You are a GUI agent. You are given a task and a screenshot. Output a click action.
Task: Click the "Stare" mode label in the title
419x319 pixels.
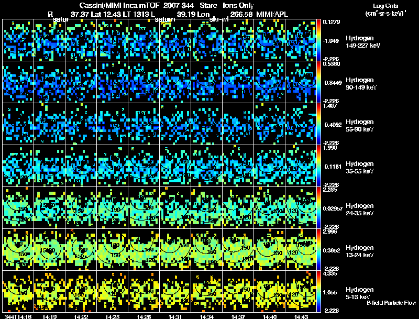[208, 5]
